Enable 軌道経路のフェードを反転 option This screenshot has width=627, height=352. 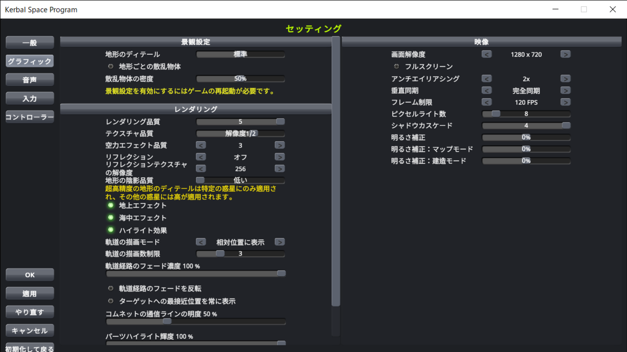point(110,288)
